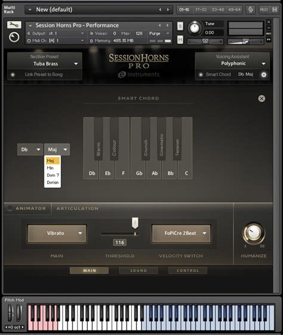Show rack page 17-32
The height and width of the screenshot is (335, 283).
click(x=201, y=10)
